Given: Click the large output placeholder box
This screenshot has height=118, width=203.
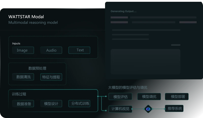Looking at the screenshot, I should coord(145,62).
